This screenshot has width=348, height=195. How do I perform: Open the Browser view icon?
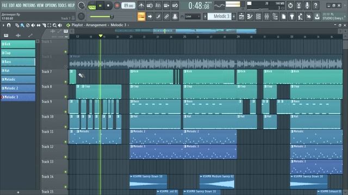pyautogui.click(x=275, y=17)
